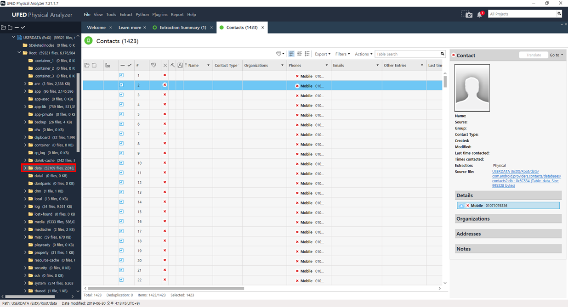
Task: Select the uncheck-all list icon
Action: tap(299, 54)
